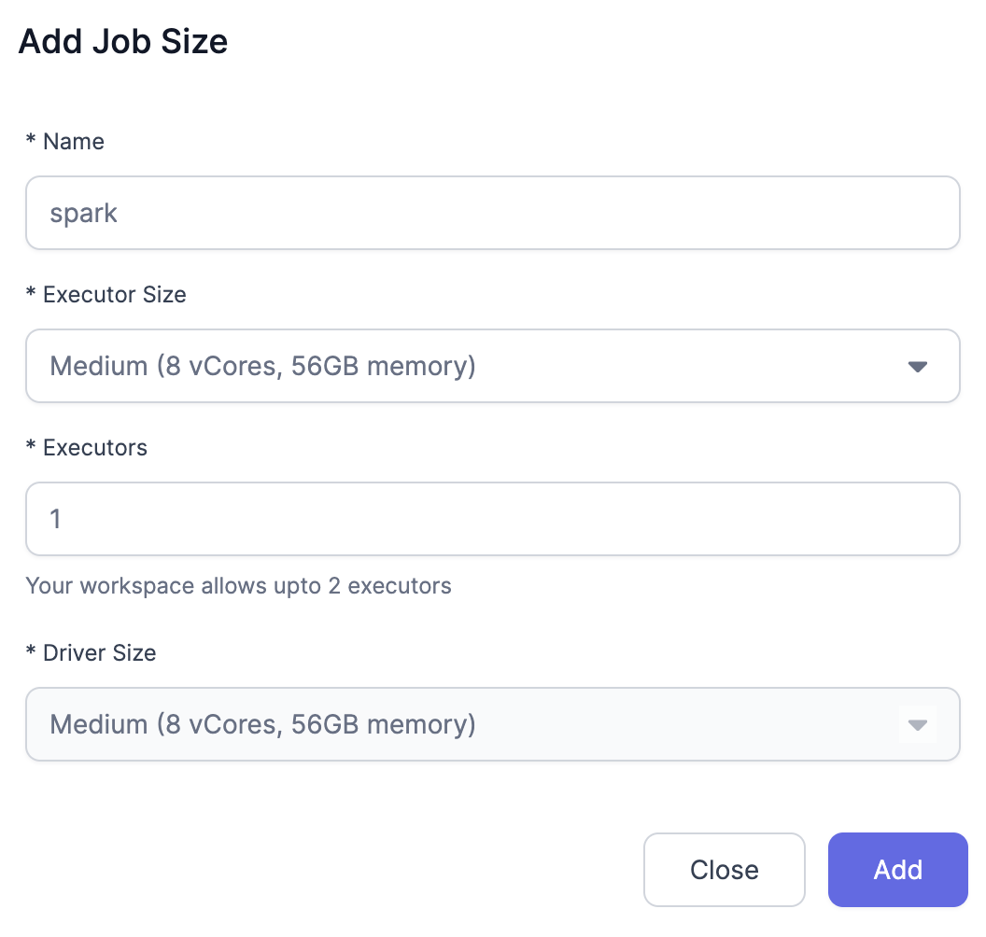Click the selected Medium value in Executor Size
Viewport: 986px width, 937px height.
[x=262, y=366]
